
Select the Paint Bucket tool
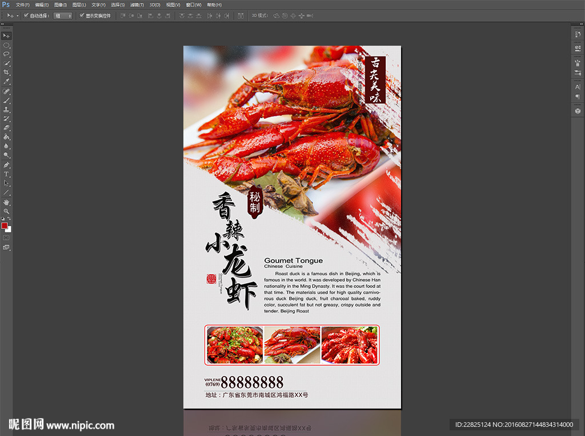point(6,137)
